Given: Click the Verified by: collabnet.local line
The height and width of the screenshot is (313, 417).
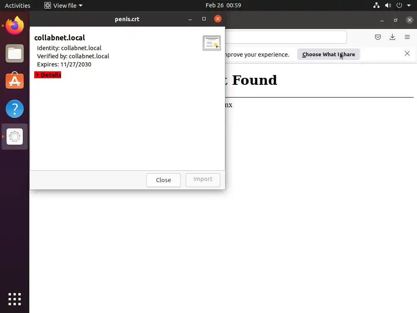Looking at the screenshot, I should pos(73,56).
